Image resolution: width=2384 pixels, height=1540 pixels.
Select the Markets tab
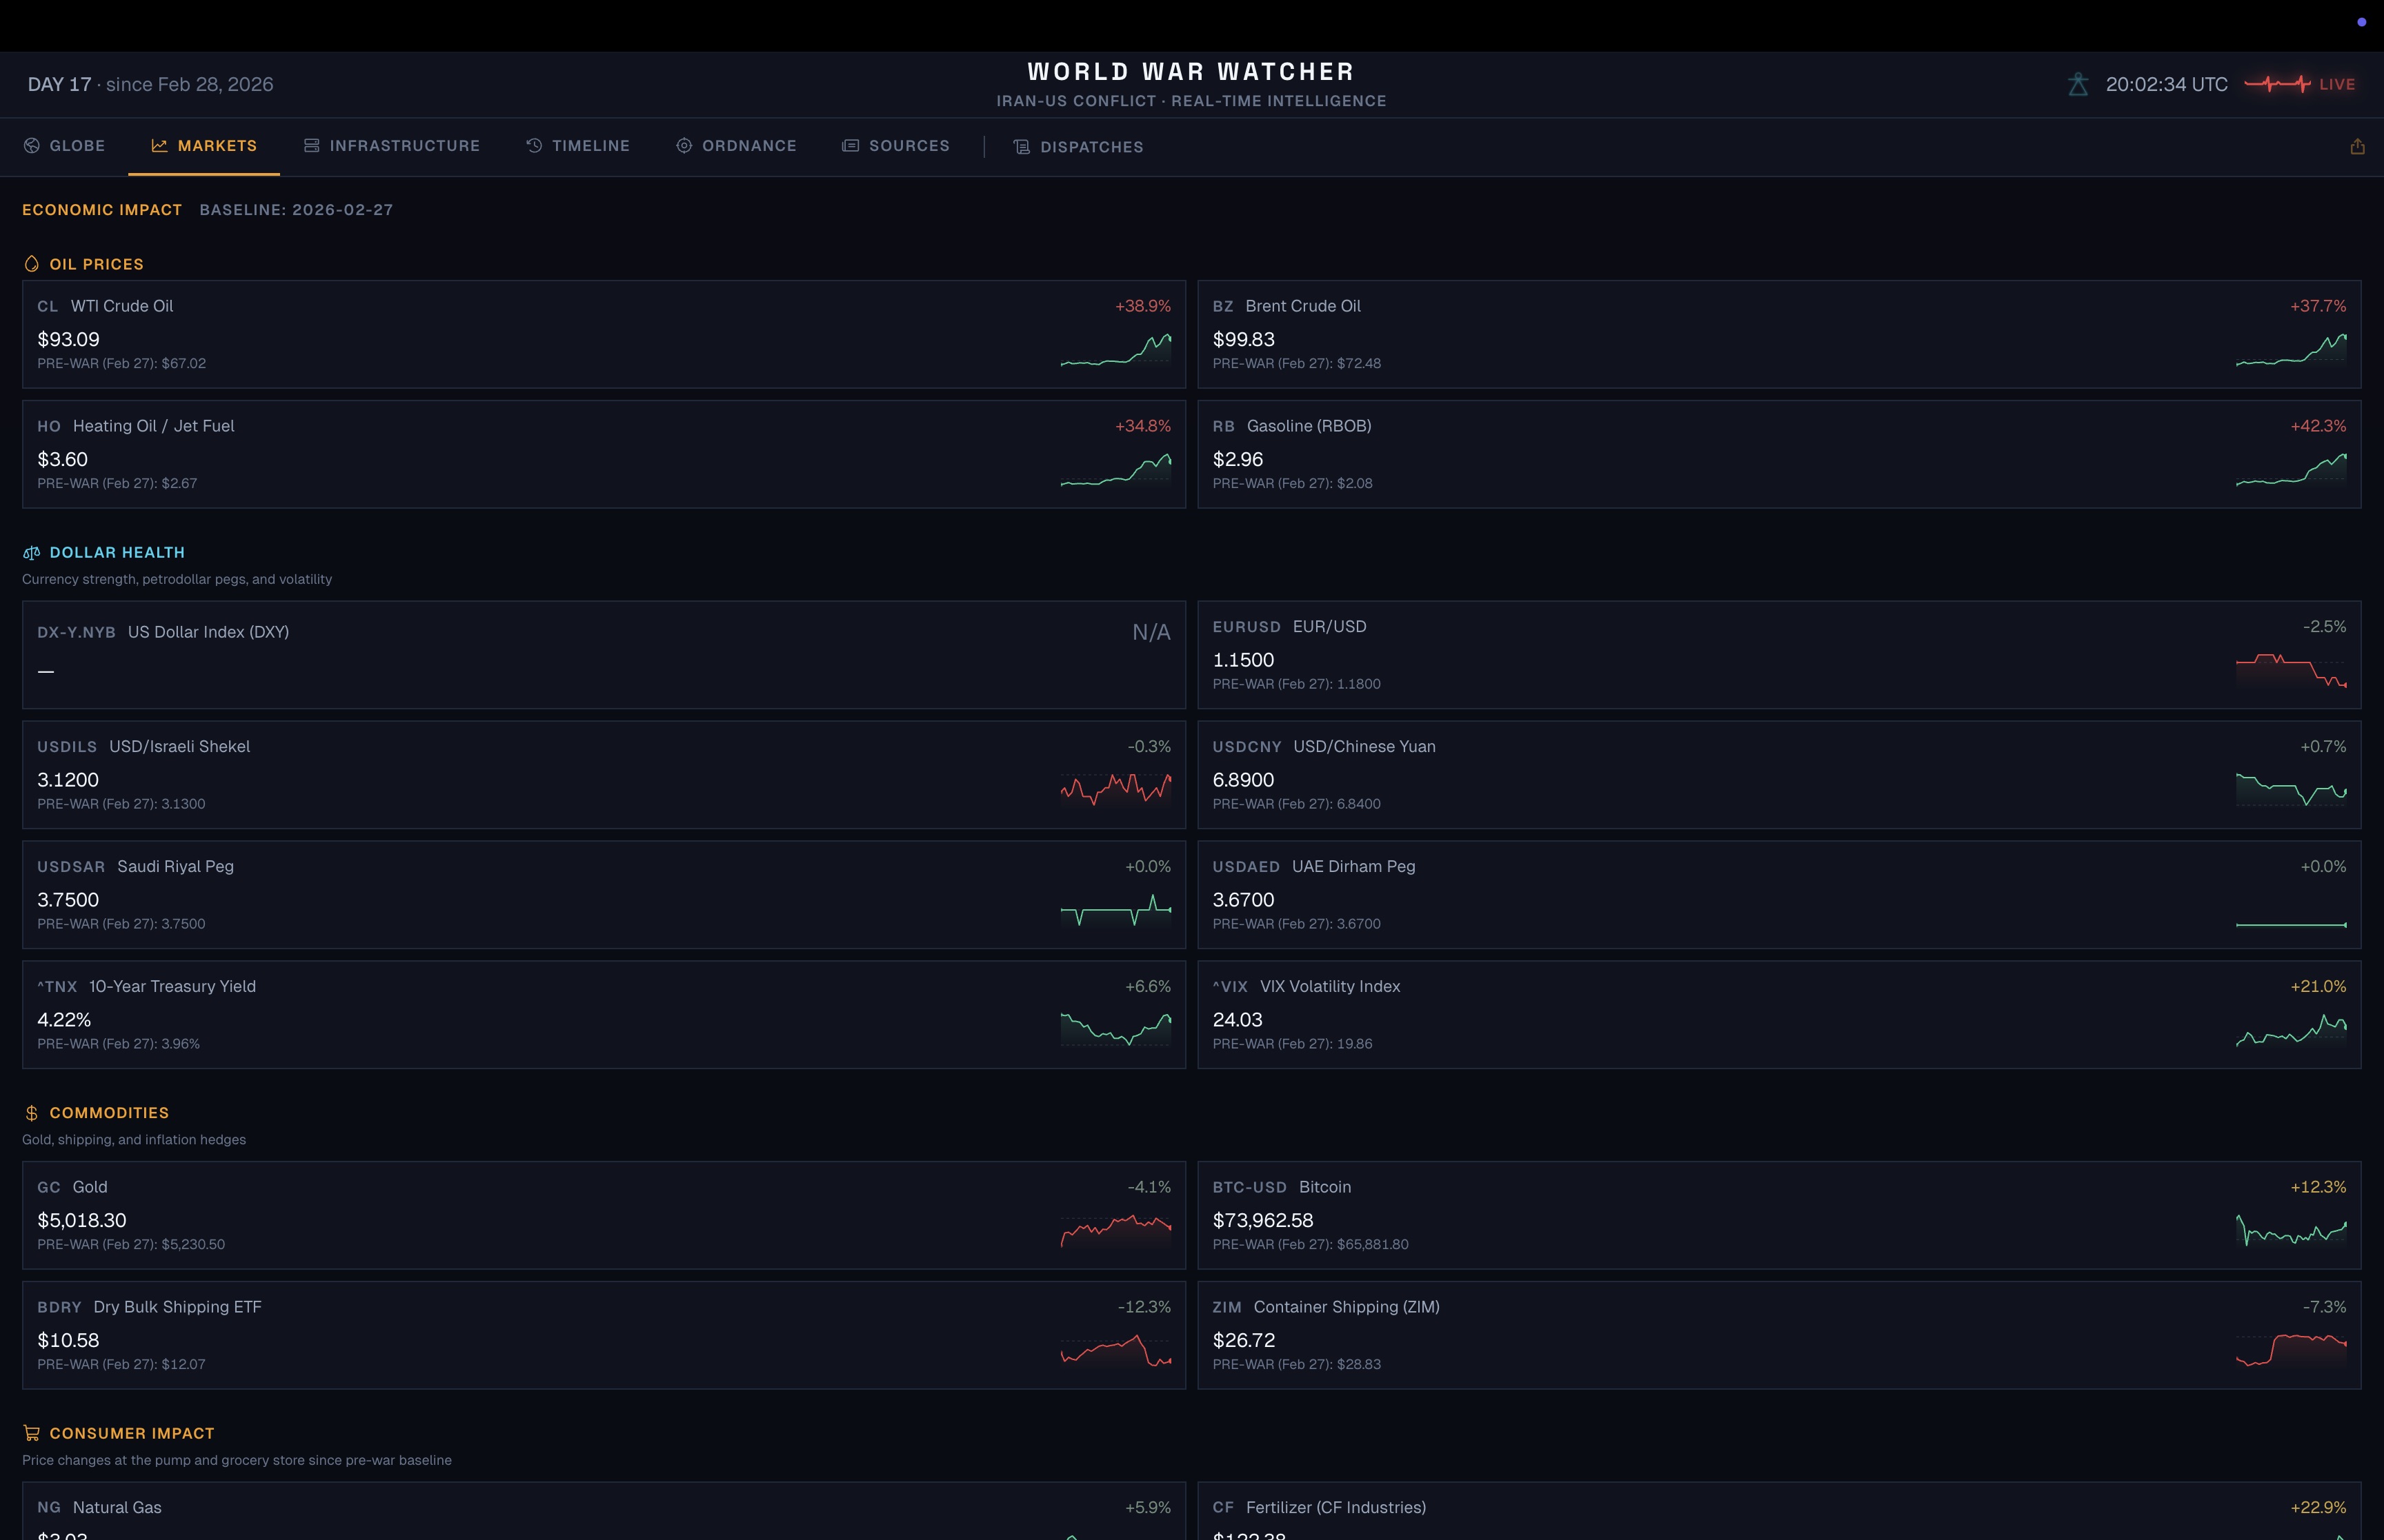(204, 146)
